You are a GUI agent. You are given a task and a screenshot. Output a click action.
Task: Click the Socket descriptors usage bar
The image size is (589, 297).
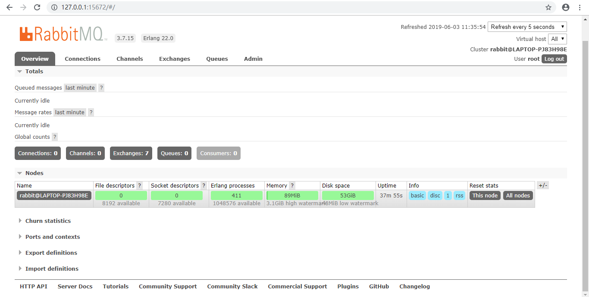tap(177, 195)
